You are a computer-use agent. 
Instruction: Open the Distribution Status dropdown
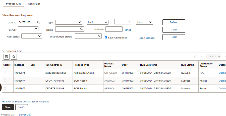pos(88,36)
